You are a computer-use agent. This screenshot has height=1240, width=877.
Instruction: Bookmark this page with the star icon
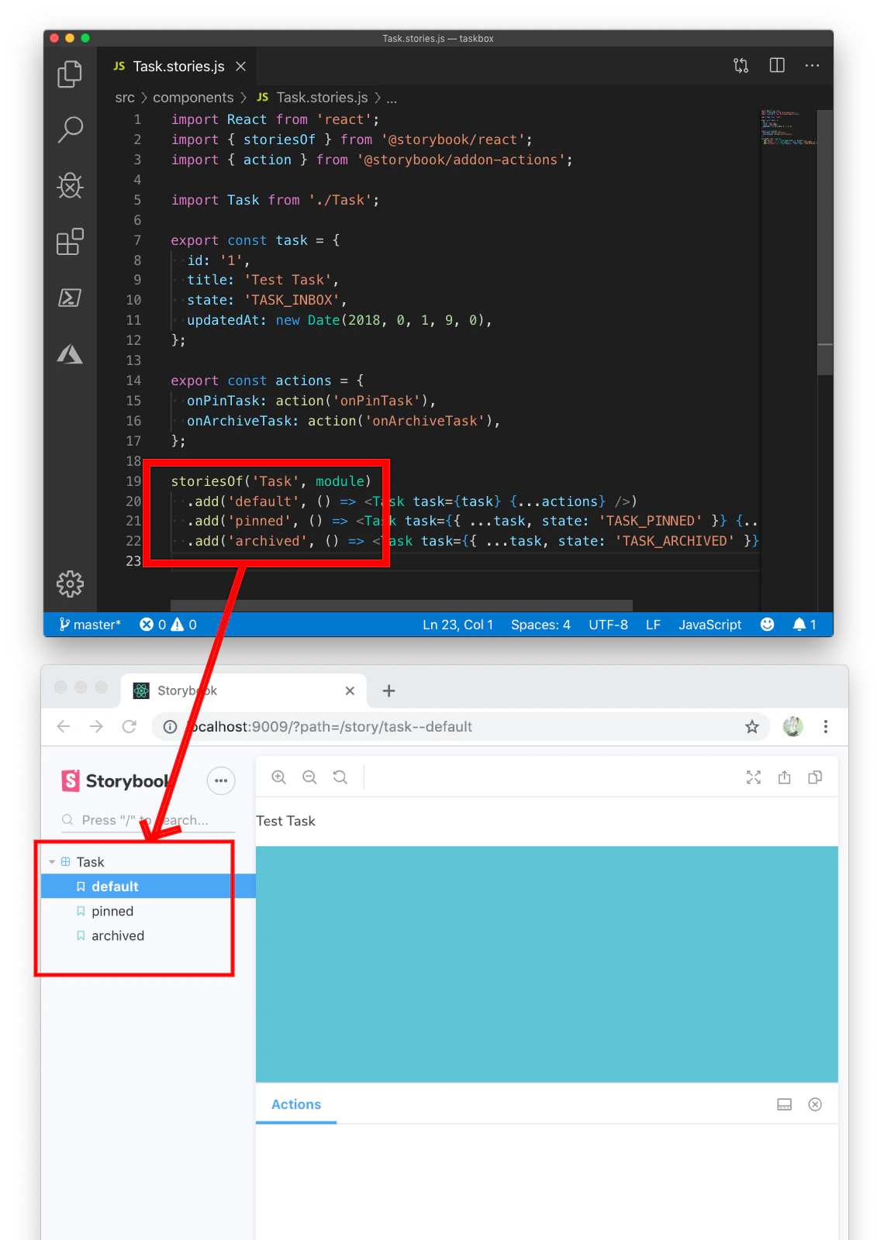coord(751,726)
